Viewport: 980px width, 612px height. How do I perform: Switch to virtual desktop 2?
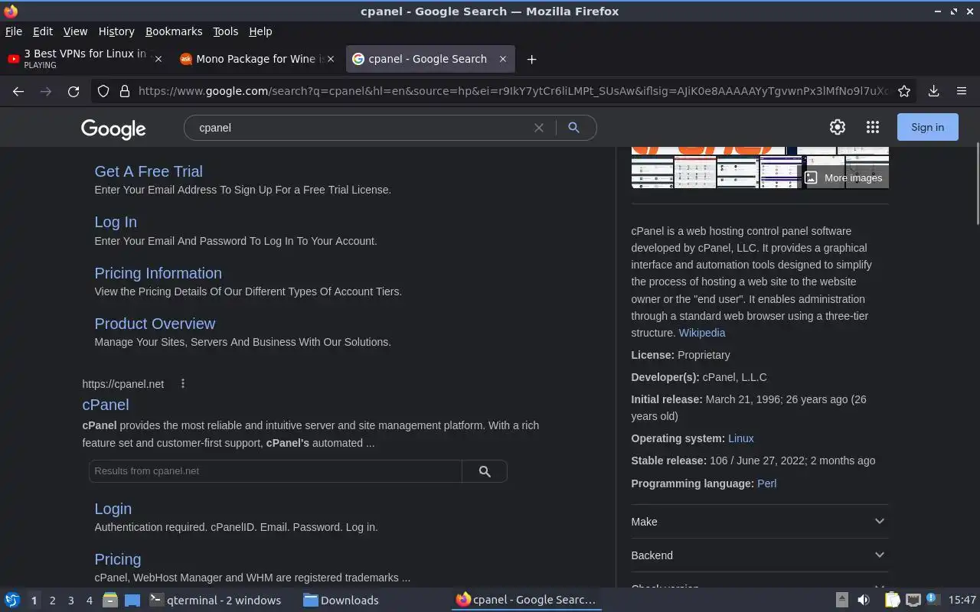tap(52, 601)
